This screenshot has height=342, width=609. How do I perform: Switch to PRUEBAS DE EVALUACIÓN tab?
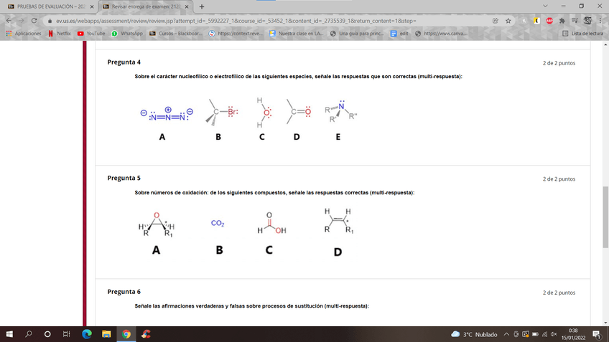(50, 6)
